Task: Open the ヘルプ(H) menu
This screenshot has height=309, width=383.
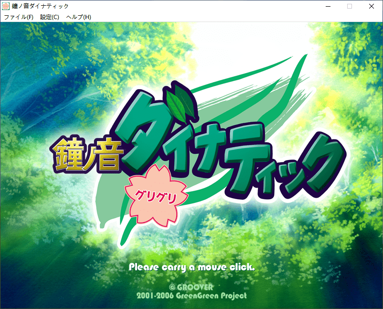Action: click(78, 17)
